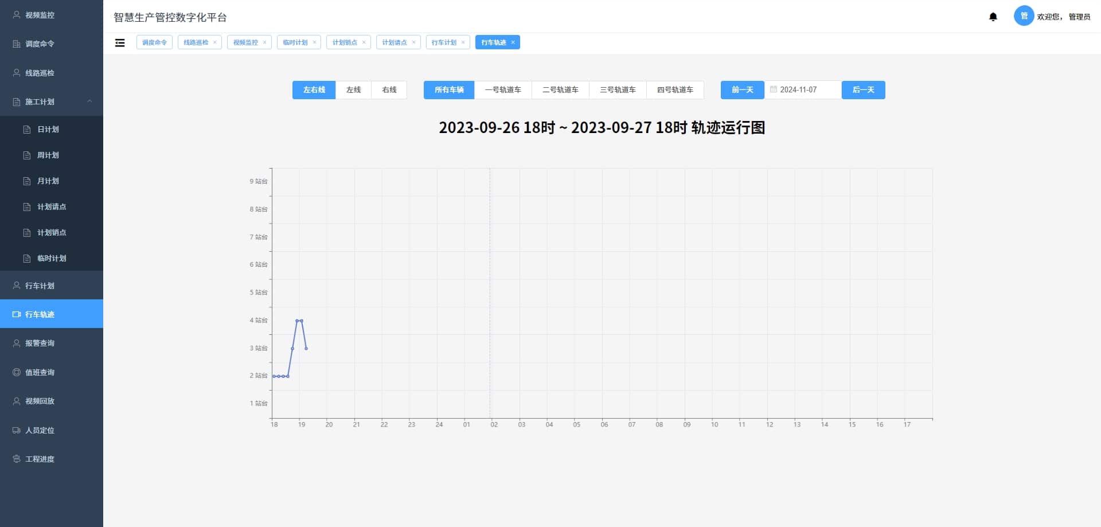Open the date picker field 2024-11-07
Viewport: 1101px width, 527px height.
803,90
